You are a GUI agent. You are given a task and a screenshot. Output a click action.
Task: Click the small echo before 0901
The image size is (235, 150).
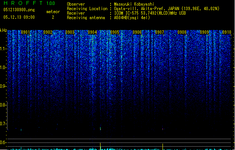(21, 130)
